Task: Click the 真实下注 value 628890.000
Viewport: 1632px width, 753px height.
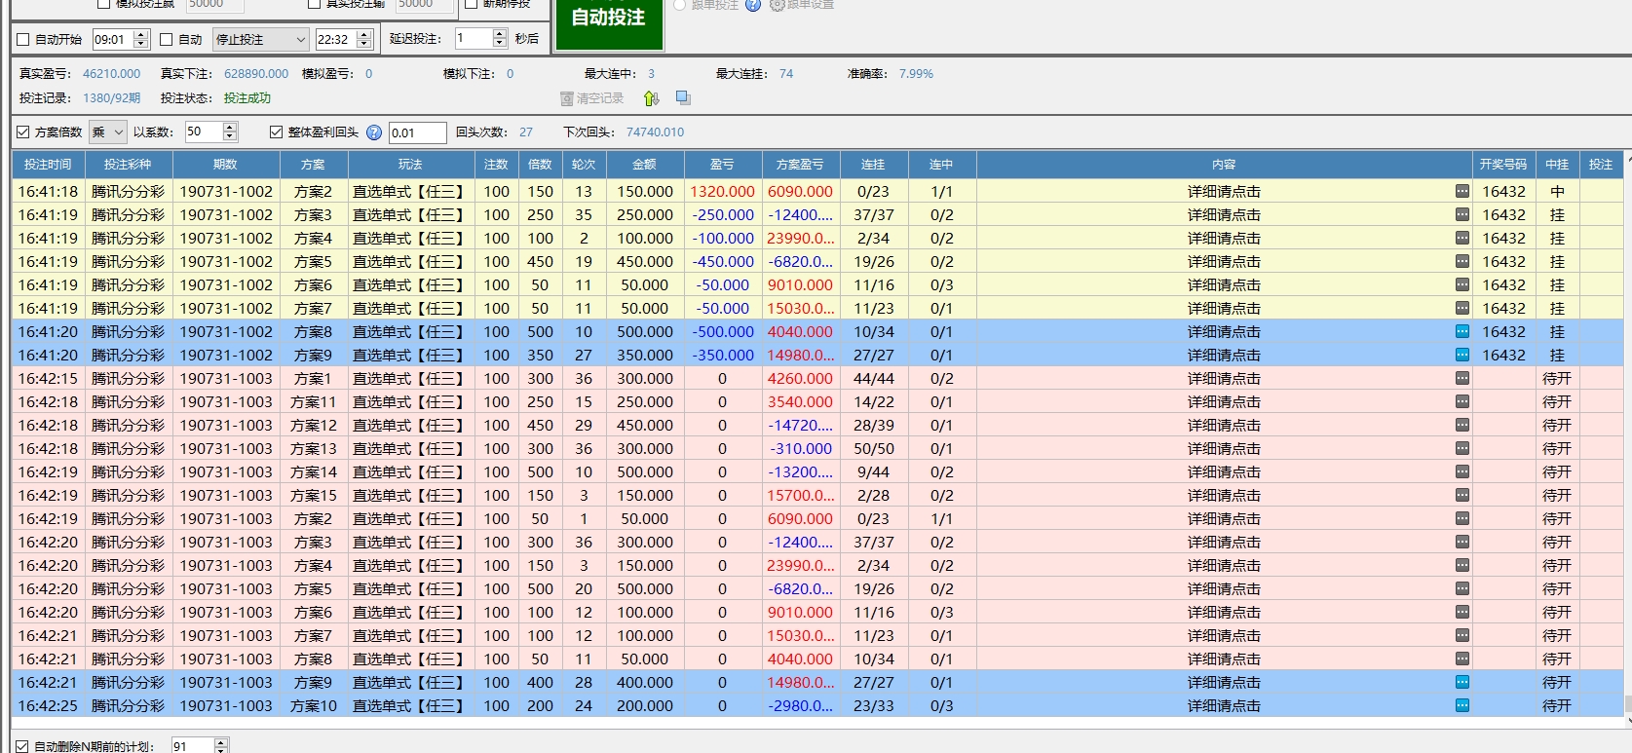Action: click(x=256, y=74)
